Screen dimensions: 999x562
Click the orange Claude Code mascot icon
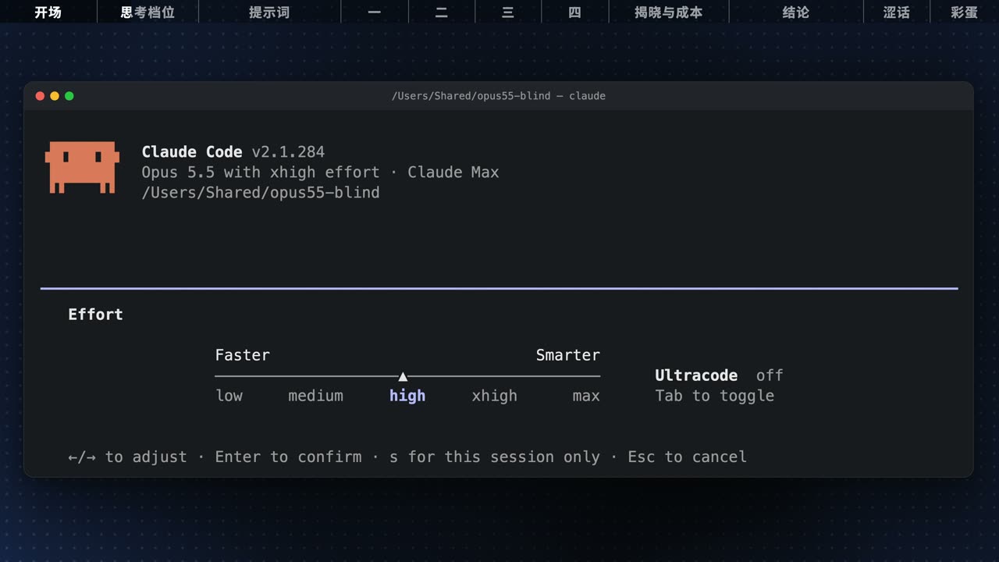[x=82, y=167]
